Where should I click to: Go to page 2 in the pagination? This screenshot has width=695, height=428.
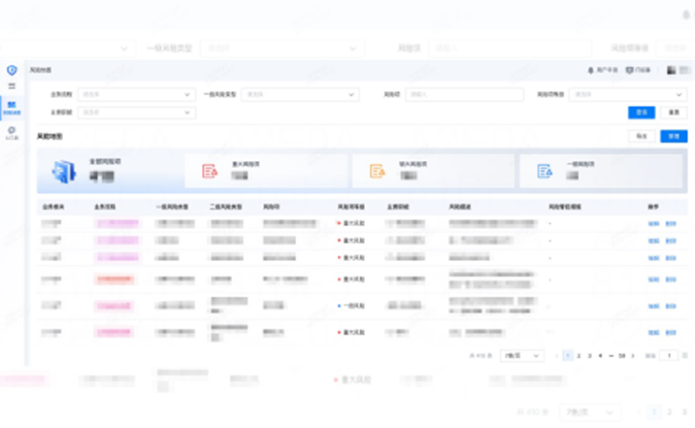[579, 356]
